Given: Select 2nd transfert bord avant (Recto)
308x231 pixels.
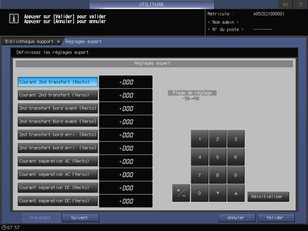Looking at the screenshot, I should pyautogui.click(x=58, y=108).
